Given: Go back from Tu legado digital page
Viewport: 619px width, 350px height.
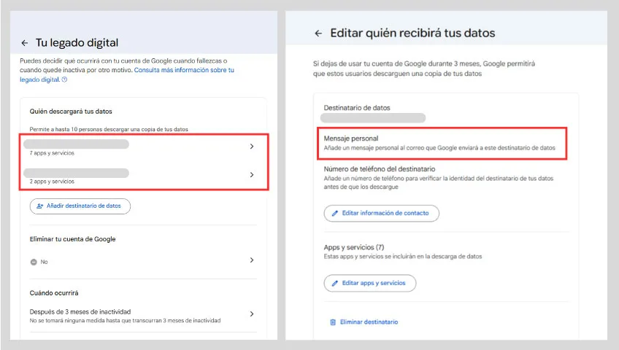Looking at the screenshot, I should coord(25,43).
